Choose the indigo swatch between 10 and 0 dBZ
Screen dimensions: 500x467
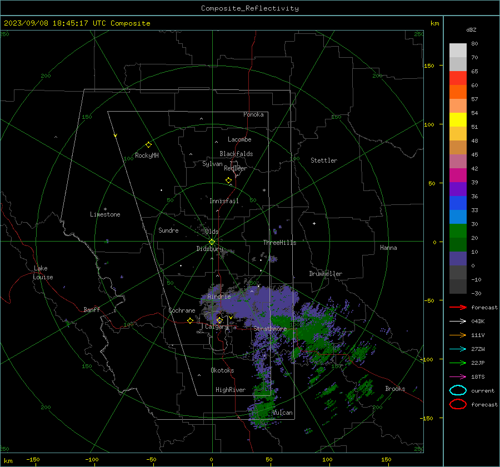(458, 259)
